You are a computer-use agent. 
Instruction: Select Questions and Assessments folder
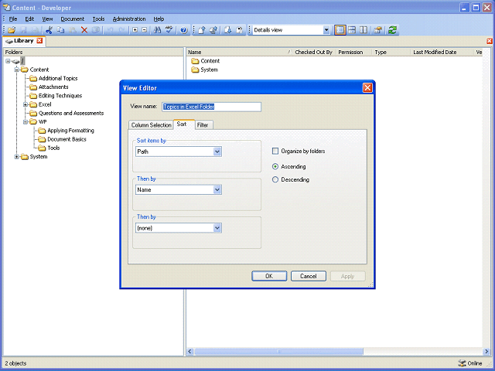(71, 113)
